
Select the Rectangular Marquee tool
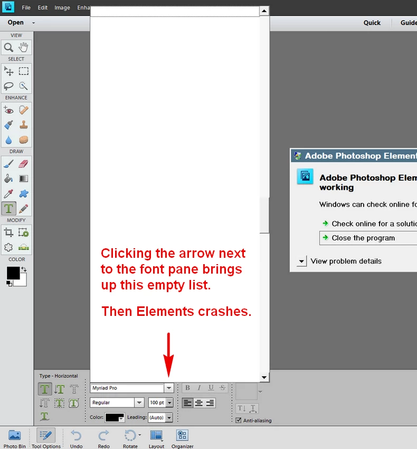23,71
